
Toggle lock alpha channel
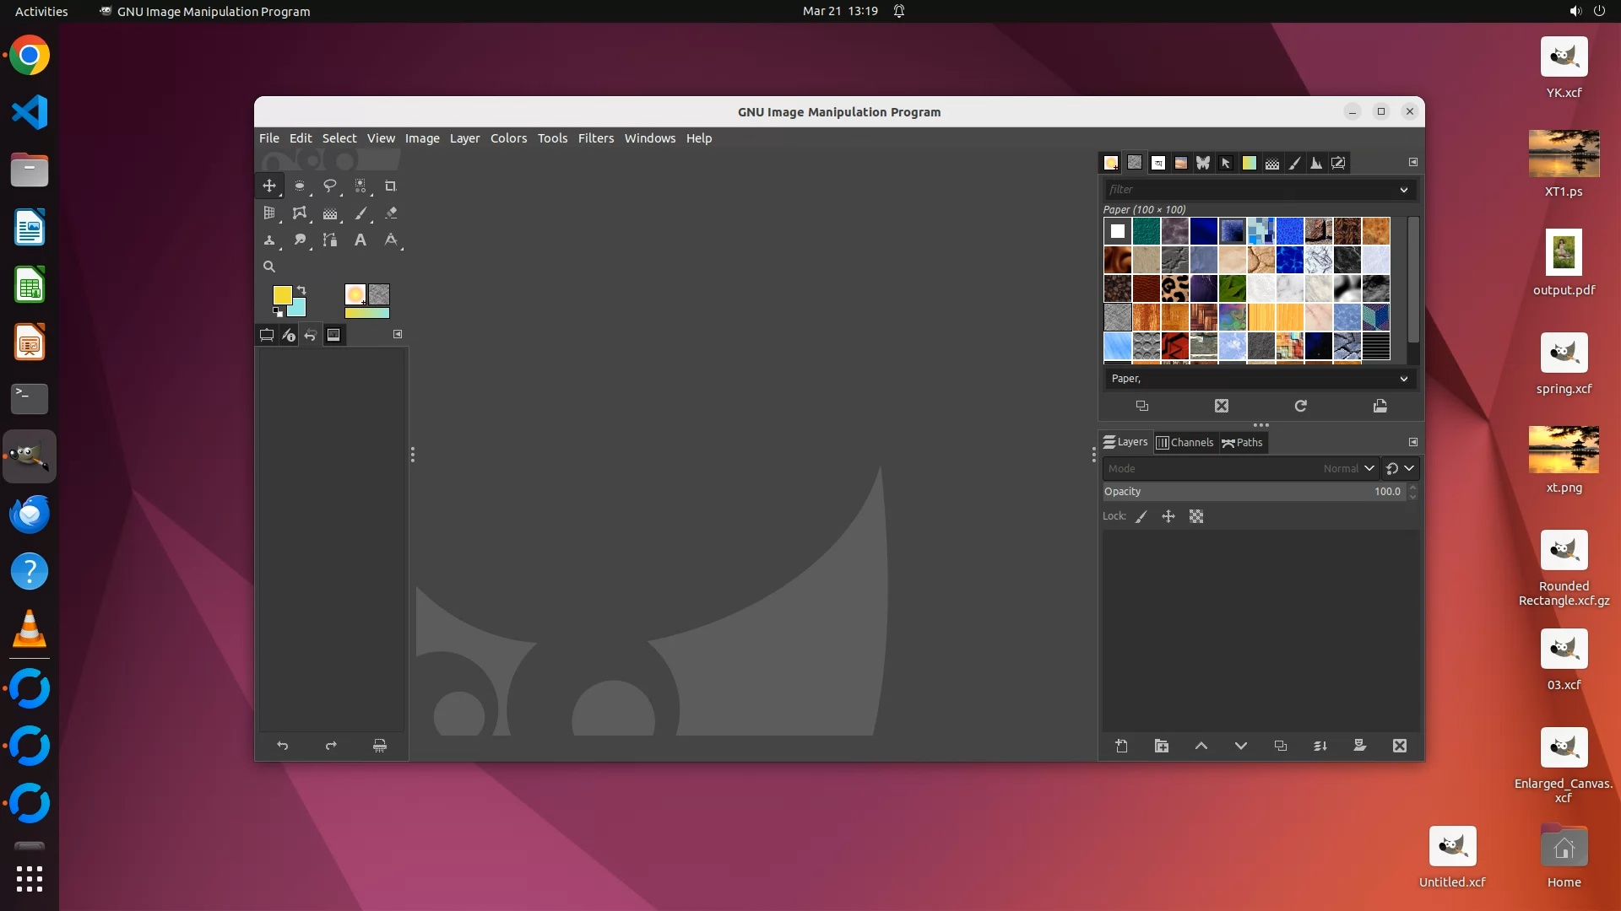1196,516
